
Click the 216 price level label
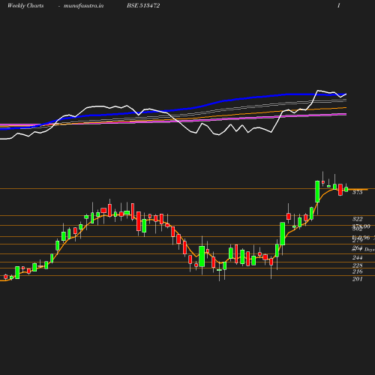358,271
